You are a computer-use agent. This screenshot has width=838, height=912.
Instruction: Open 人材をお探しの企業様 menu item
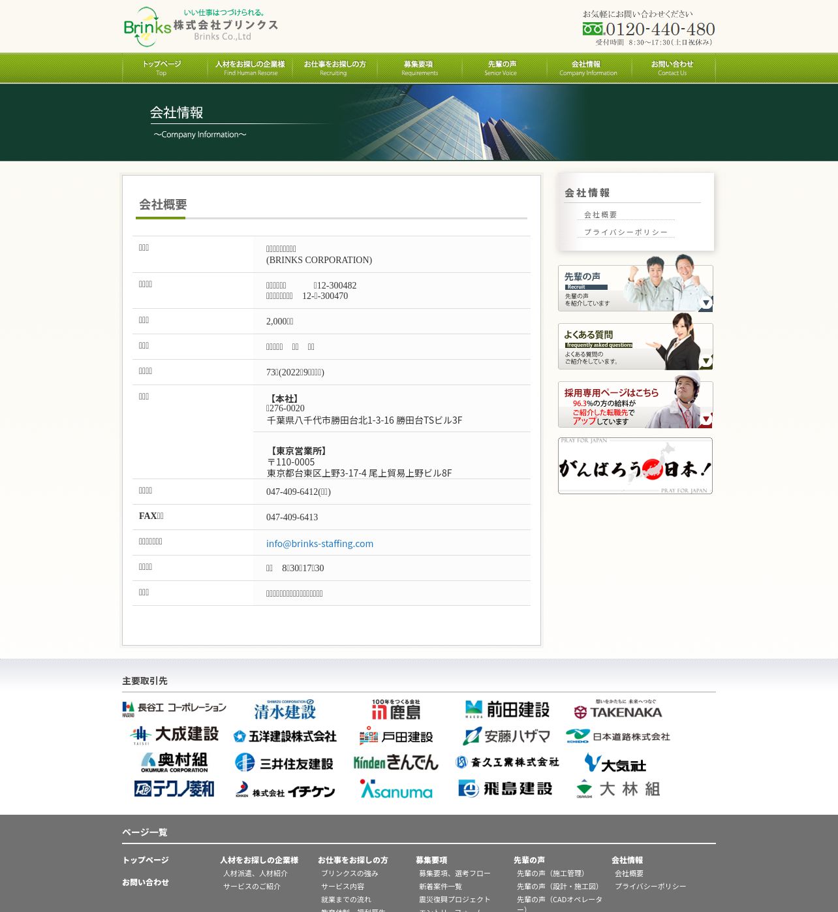250,68
